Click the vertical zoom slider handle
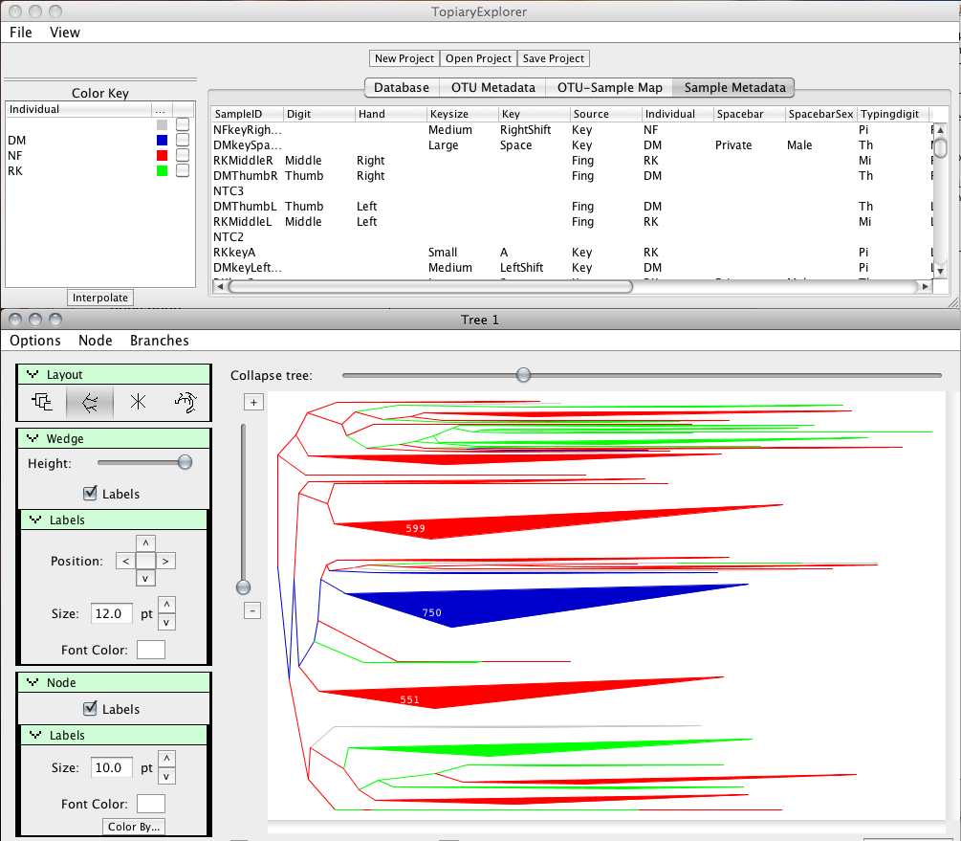The height and width of the screenshot is (841, 961). [243, 587]
